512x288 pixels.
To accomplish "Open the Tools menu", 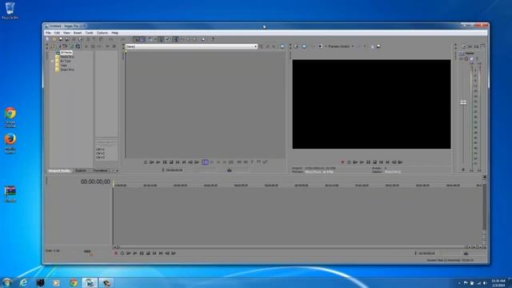I will pos(89,33).
